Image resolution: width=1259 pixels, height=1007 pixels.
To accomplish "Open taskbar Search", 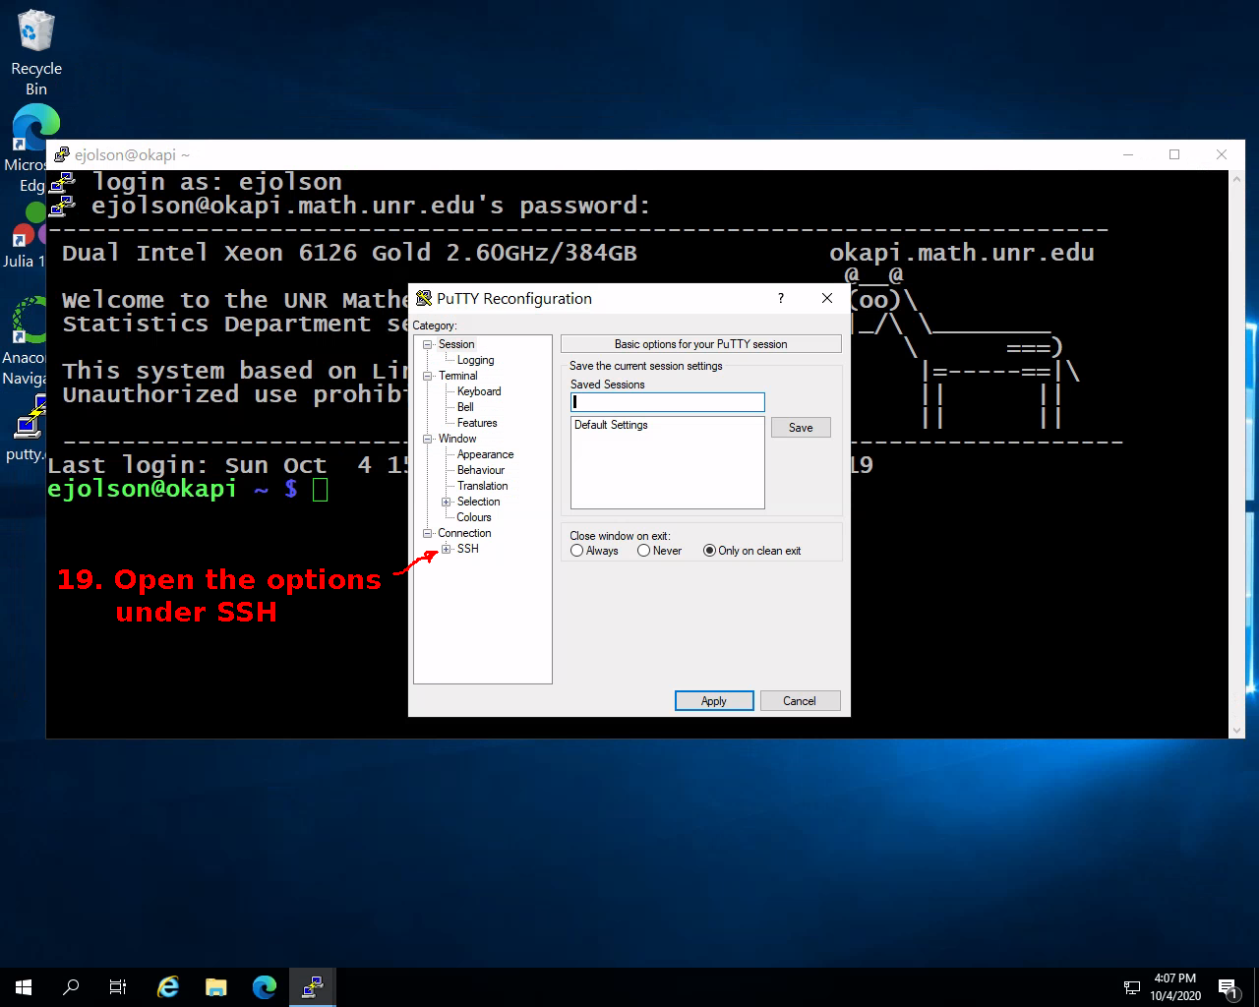I will coord(71,987).
